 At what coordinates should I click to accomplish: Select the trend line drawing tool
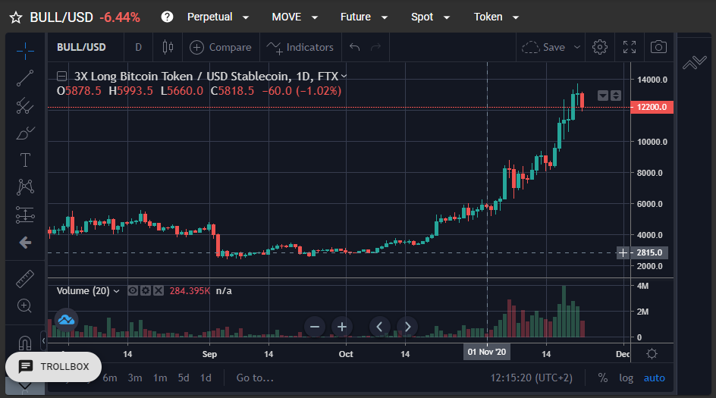[25, 78]
